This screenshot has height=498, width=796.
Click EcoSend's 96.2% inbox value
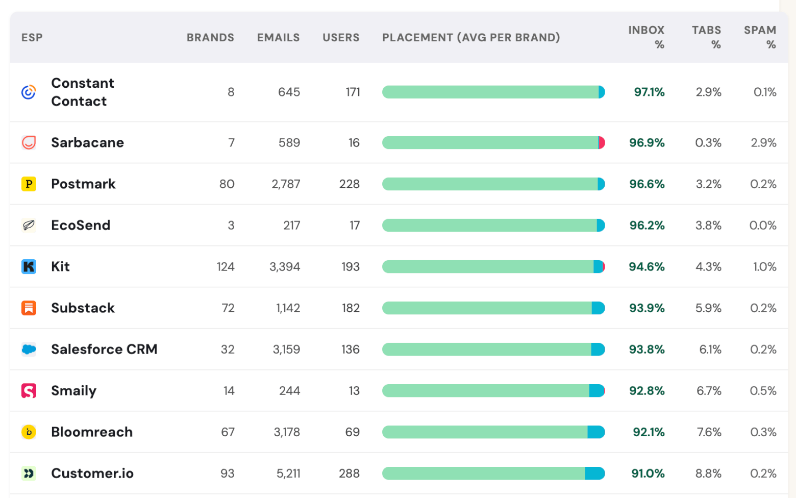click(647, 225)
